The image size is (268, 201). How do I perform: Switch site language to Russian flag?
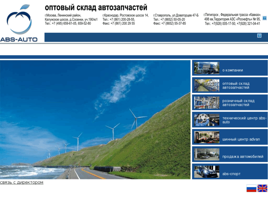point(251,188)
